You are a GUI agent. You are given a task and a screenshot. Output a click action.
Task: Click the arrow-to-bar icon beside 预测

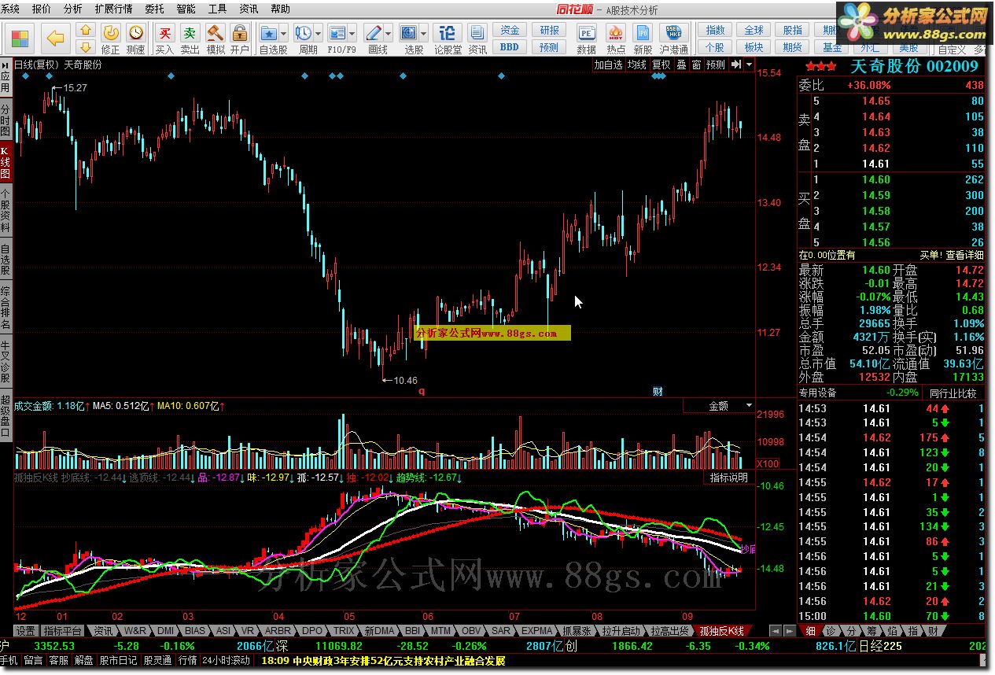pyautogui.click(x=735, y=65)
